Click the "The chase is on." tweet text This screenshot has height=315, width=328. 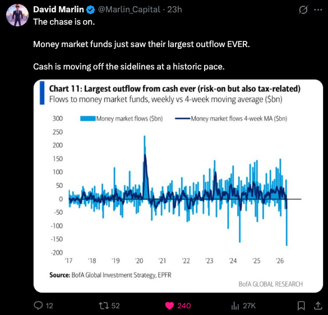point(64,22)
